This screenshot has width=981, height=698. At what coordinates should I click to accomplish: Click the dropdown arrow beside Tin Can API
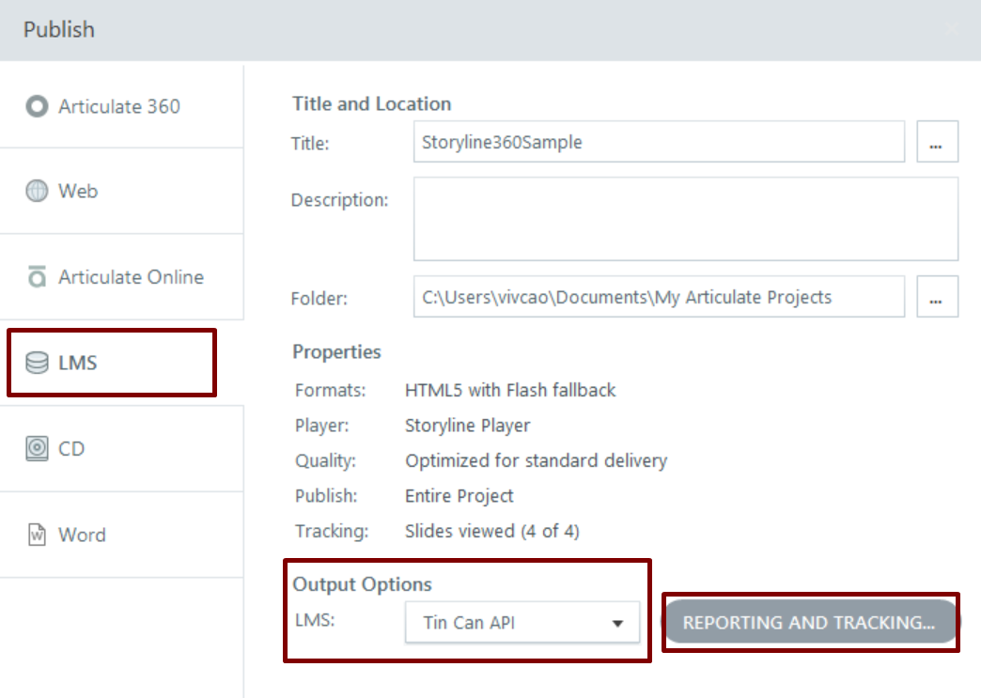(617, 623)
